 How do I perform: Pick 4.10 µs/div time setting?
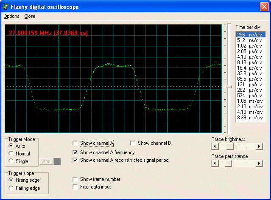[x=251, y=57]
